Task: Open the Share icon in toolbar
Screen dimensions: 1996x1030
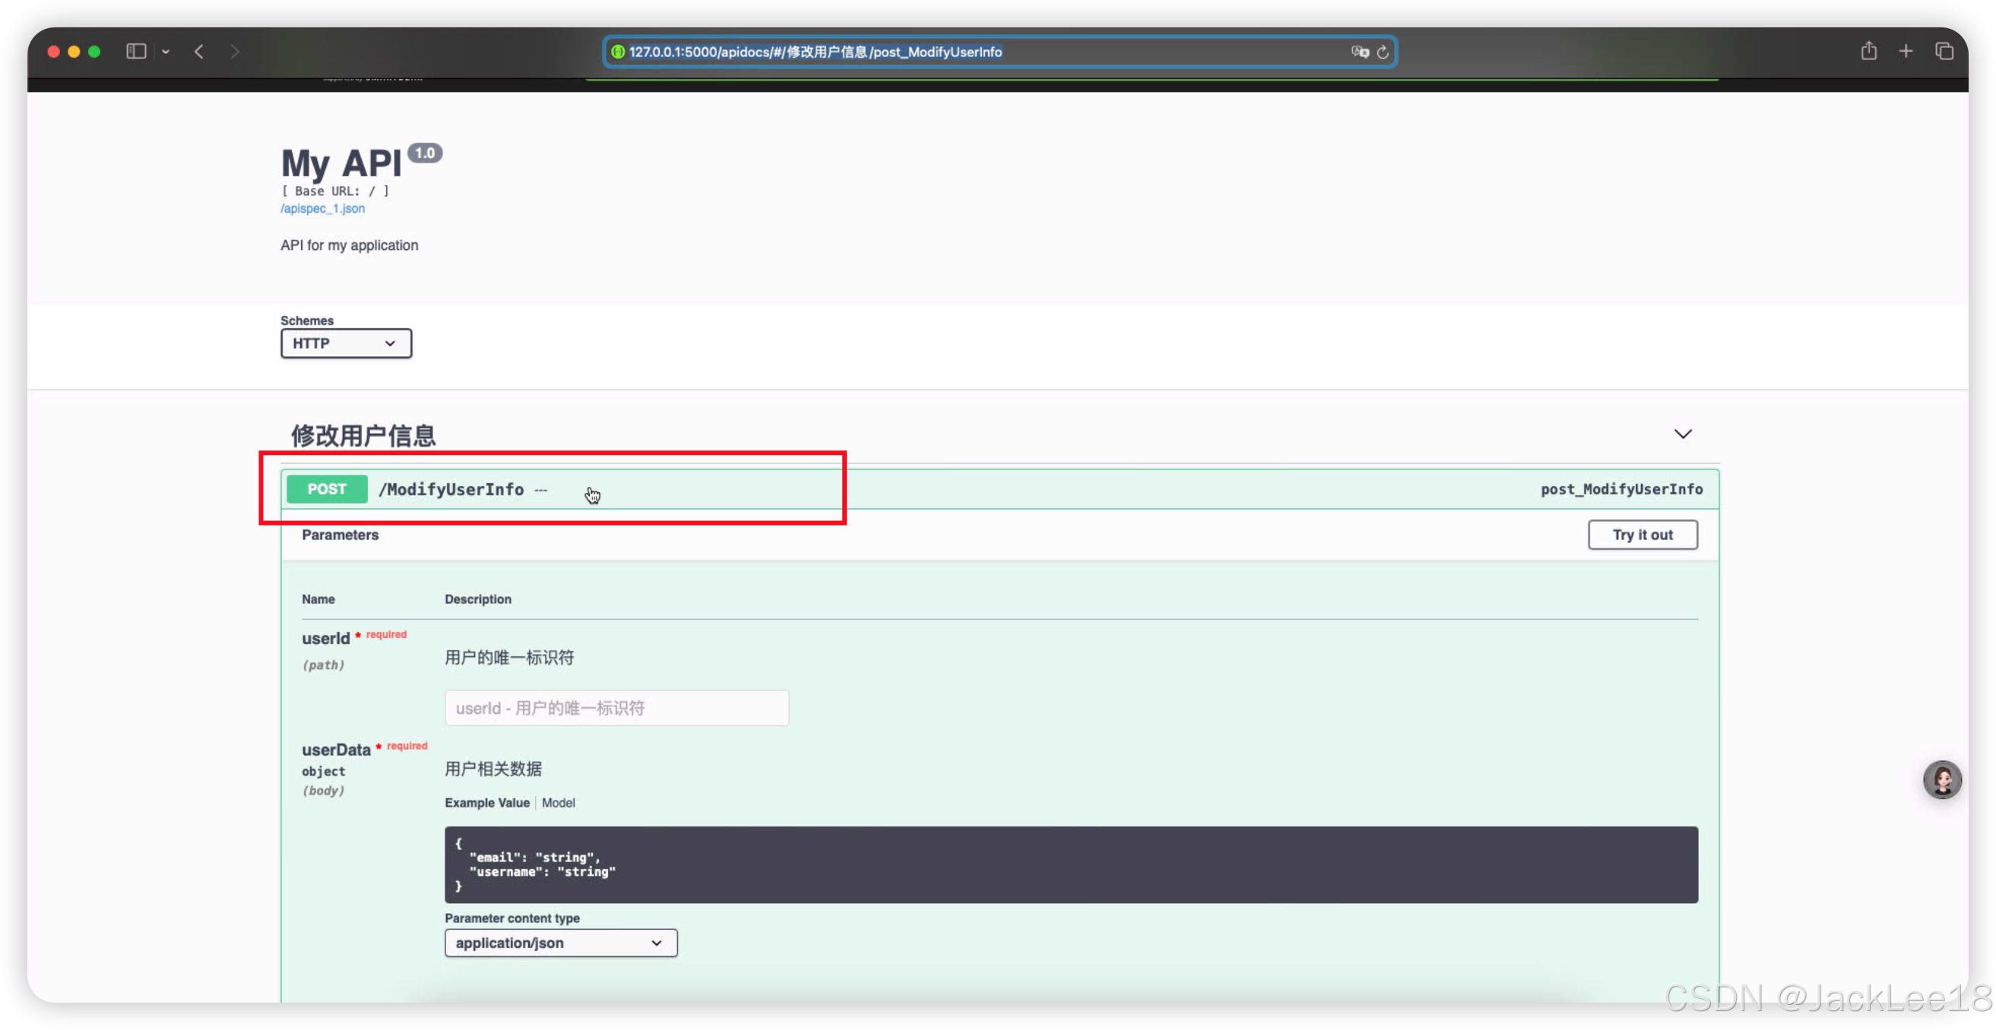Action: coord(1868,51)
